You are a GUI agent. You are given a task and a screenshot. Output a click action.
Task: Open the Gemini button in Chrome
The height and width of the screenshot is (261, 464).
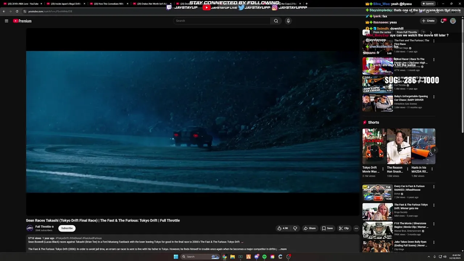[428, 4]
